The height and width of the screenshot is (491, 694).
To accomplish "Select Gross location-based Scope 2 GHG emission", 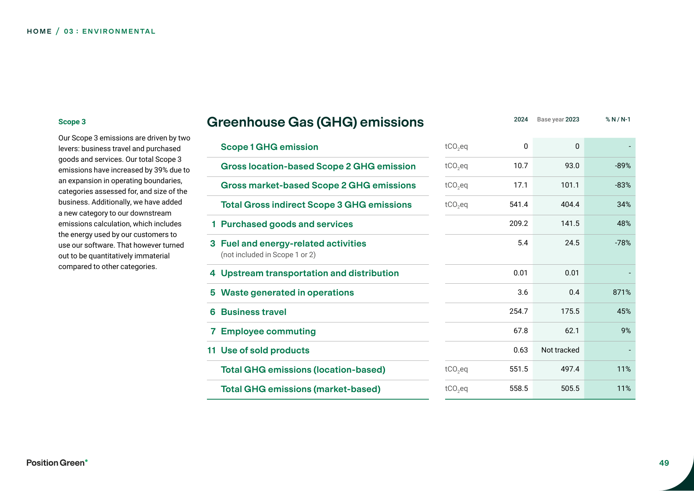I will 318,166.
